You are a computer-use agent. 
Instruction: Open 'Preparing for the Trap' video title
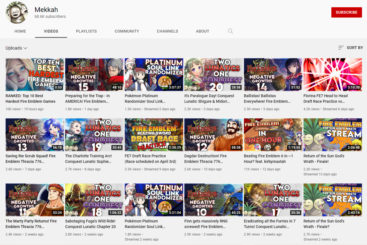[87, 99]
